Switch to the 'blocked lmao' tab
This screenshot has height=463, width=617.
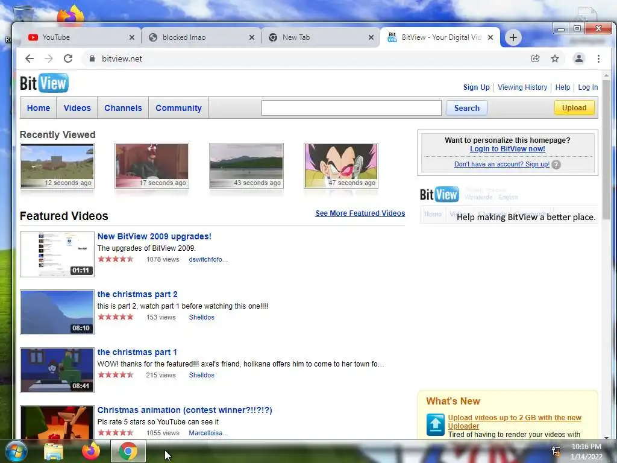(201, 37)
